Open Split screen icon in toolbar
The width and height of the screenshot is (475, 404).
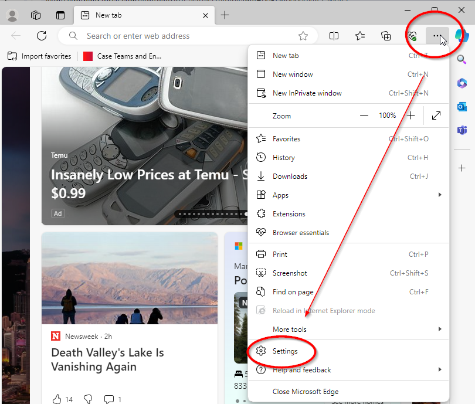click(x=334, y=36)
